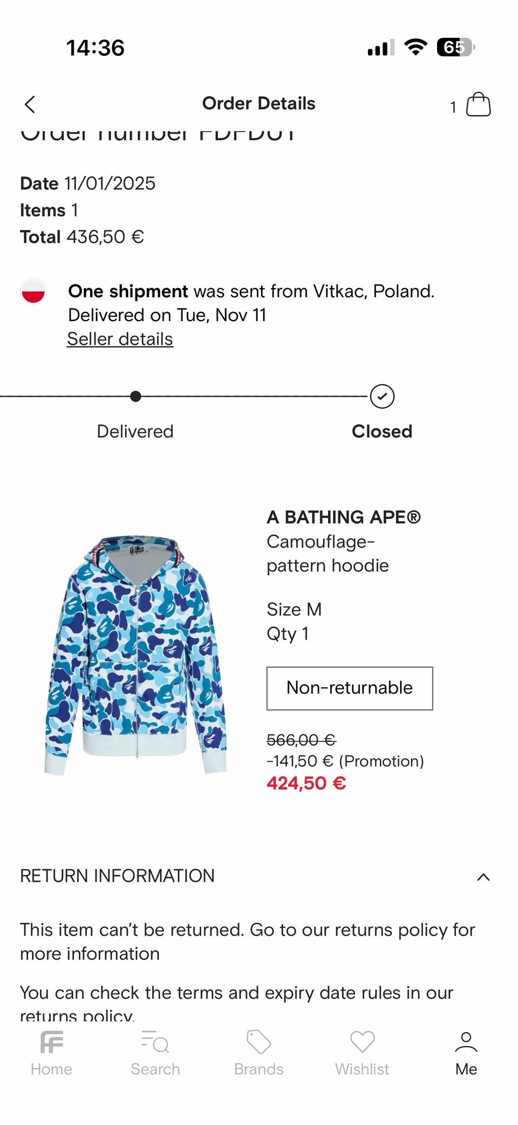The width and height of the screenshot is (518, 1125).
Task: Open the camouflage hoodie product image
Action: click(x=136, y=655)
